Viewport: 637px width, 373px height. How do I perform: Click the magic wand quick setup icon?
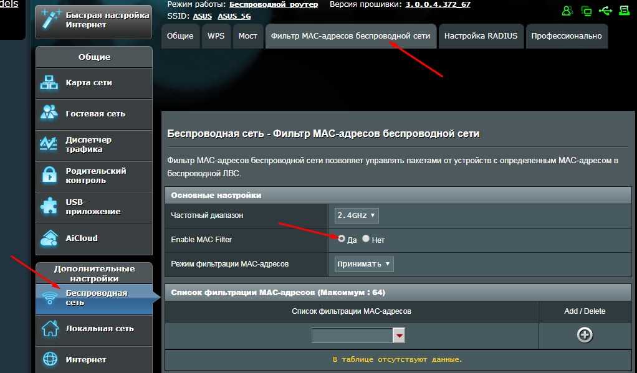click(50, 20)
